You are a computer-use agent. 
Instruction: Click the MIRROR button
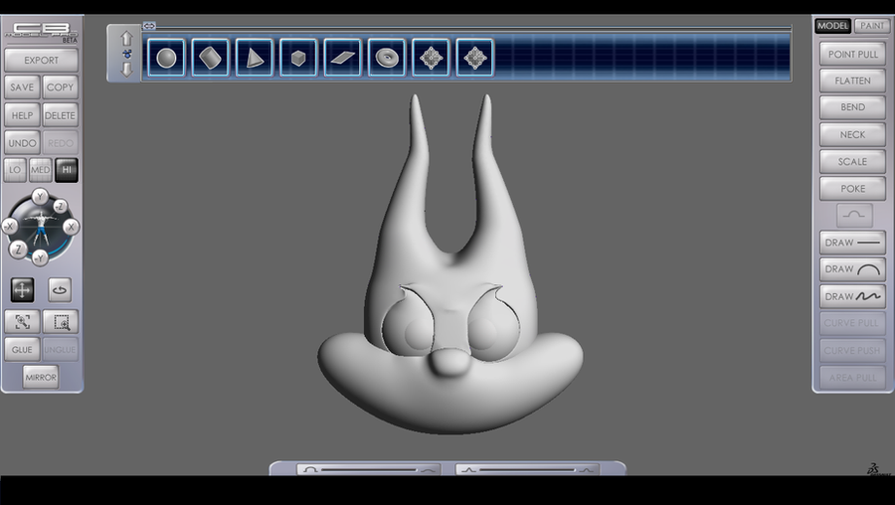click(41, 377)
